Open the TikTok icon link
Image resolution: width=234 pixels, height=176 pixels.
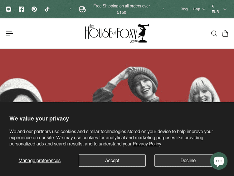coord(47,9)
